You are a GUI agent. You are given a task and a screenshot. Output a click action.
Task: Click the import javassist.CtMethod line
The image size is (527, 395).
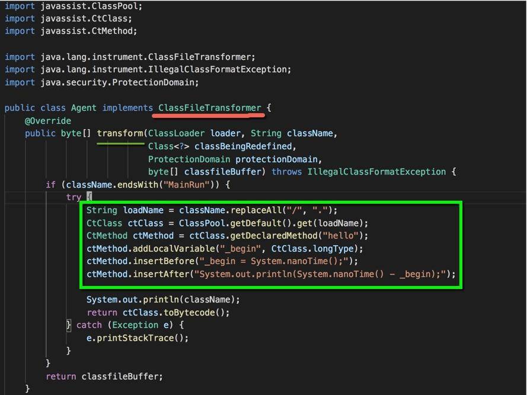point(71,31)
